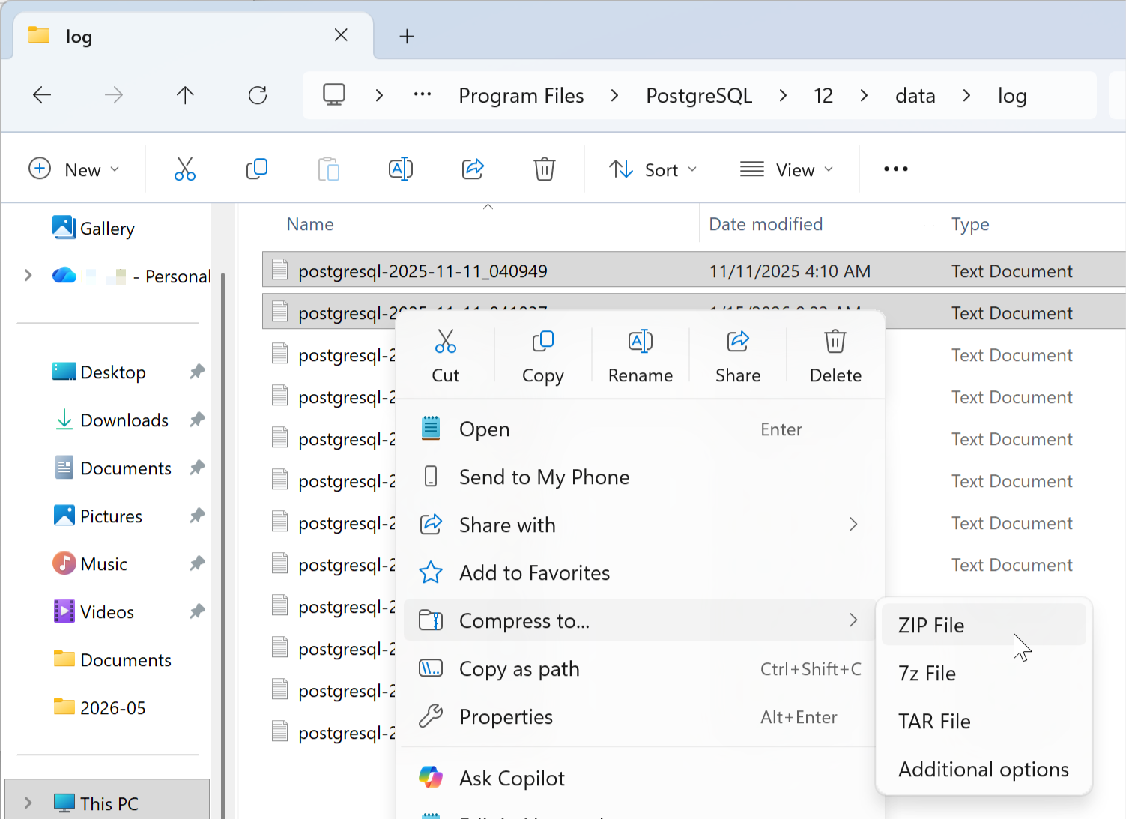
Task: Choose Copy in the context menu
Action: [543, 356]
